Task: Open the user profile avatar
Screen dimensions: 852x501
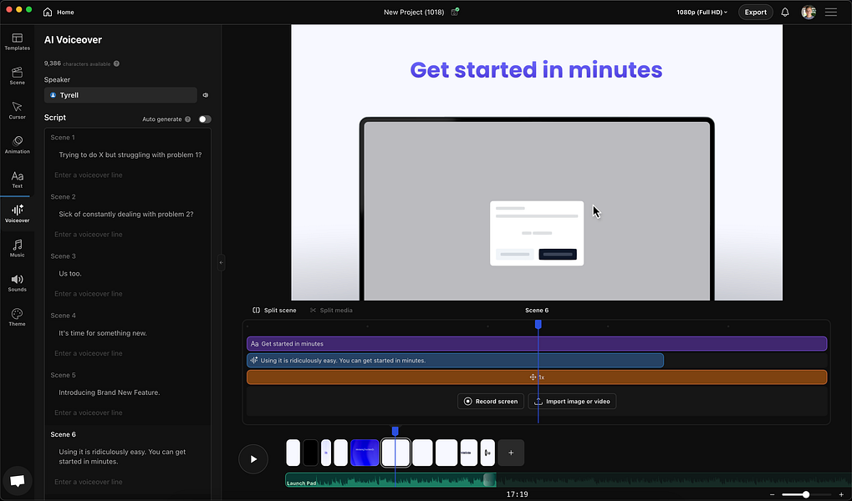Action: (808, 12)
